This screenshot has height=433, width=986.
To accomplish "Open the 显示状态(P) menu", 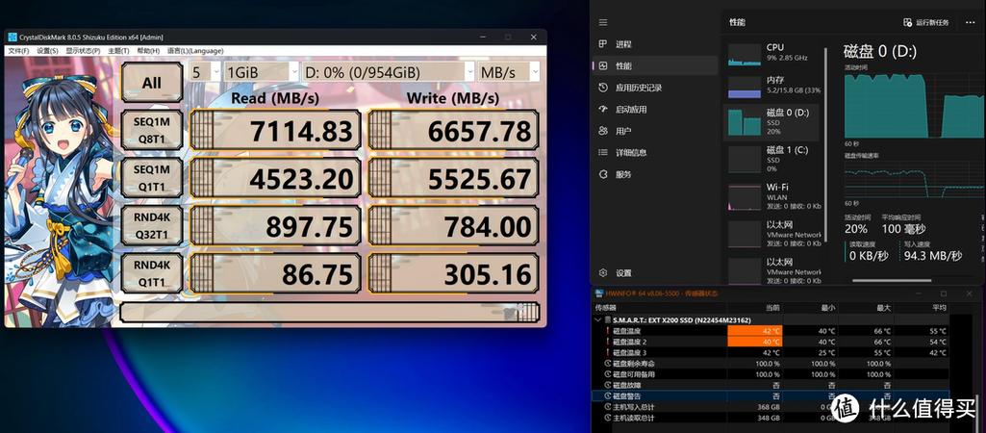I will (83, 51).
